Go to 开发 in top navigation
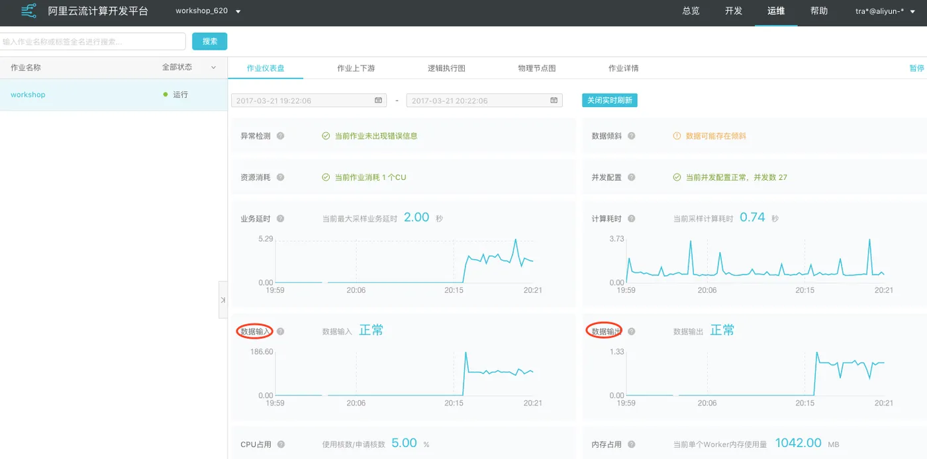 tap(734, 11)
